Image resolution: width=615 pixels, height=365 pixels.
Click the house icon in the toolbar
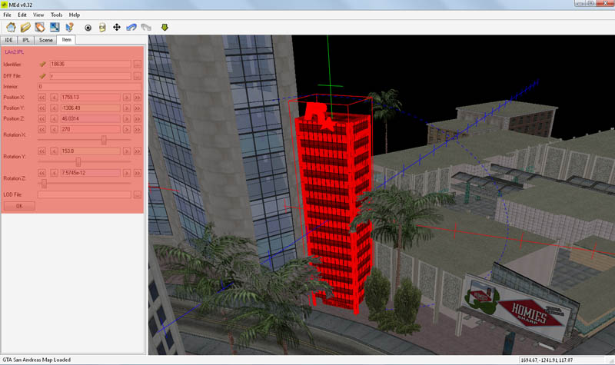point(10,27)
